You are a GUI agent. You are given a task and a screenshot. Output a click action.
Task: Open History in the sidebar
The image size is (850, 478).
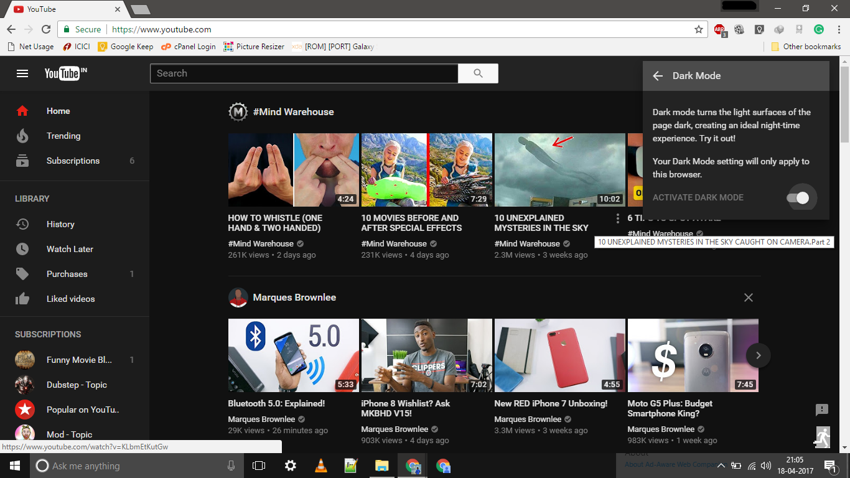(x=75, y=224)
